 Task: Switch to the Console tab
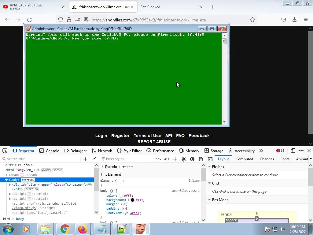(x=49, y=151)
